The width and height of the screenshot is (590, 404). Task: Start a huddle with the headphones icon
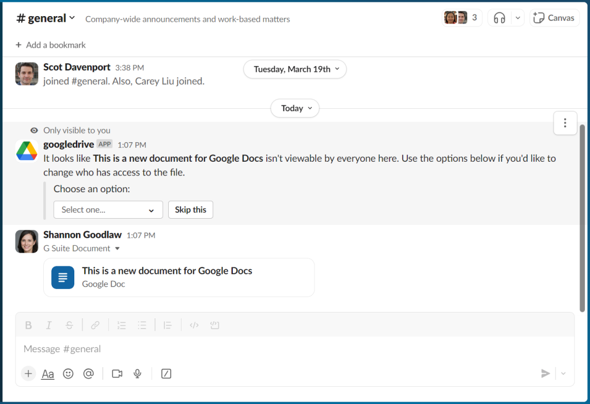click(499, 17)
